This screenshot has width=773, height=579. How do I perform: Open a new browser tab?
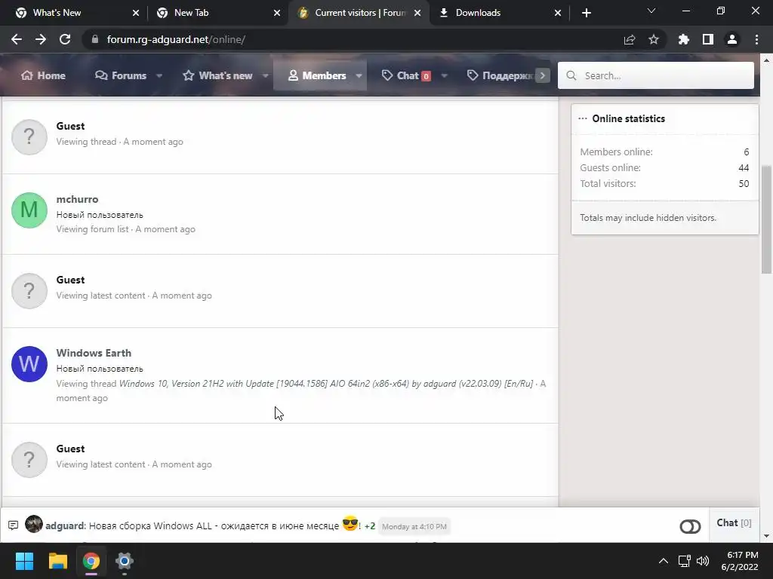[586, 13]
